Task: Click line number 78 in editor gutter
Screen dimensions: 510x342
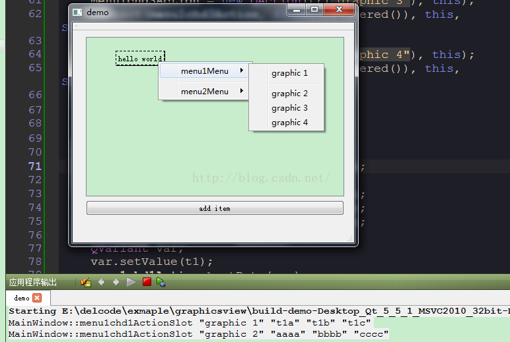Action: pyautogui.click(x=35, y=262)
